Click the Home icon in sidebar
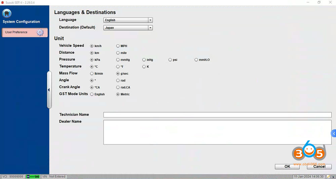336x179 pixels. pos(7,13)
